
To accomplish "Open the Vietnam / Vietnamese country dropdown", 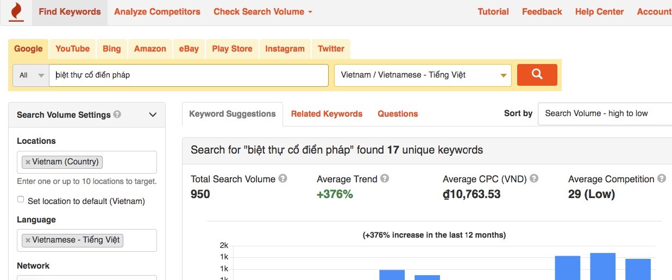I will tap(423, 75).
